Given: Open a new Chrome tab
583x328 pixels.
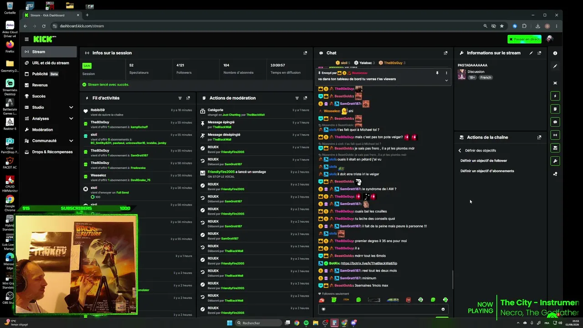Looking at the screenshot, I should pos(87,15).
